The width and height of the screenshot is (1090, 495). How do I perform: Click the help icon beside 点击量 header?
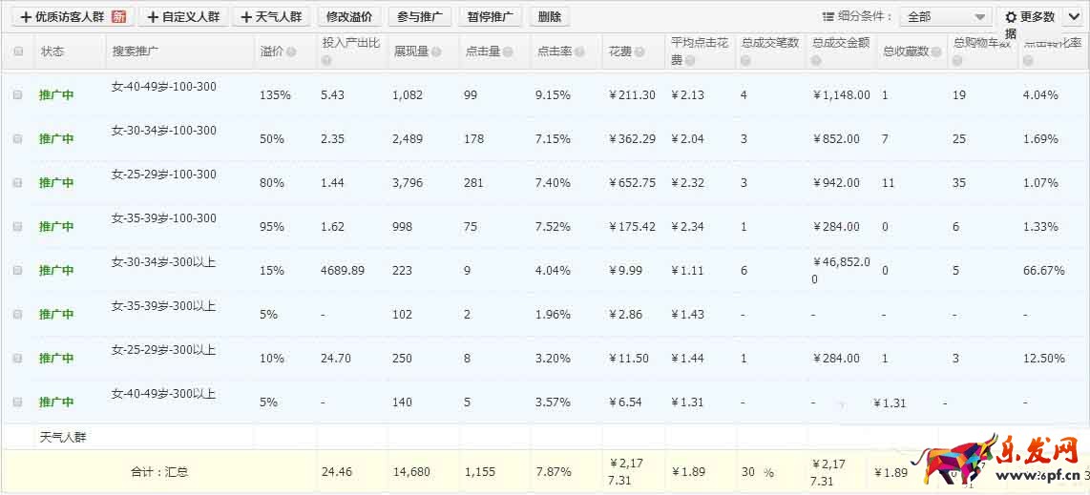pyautogui.click(x=508, y=52)
